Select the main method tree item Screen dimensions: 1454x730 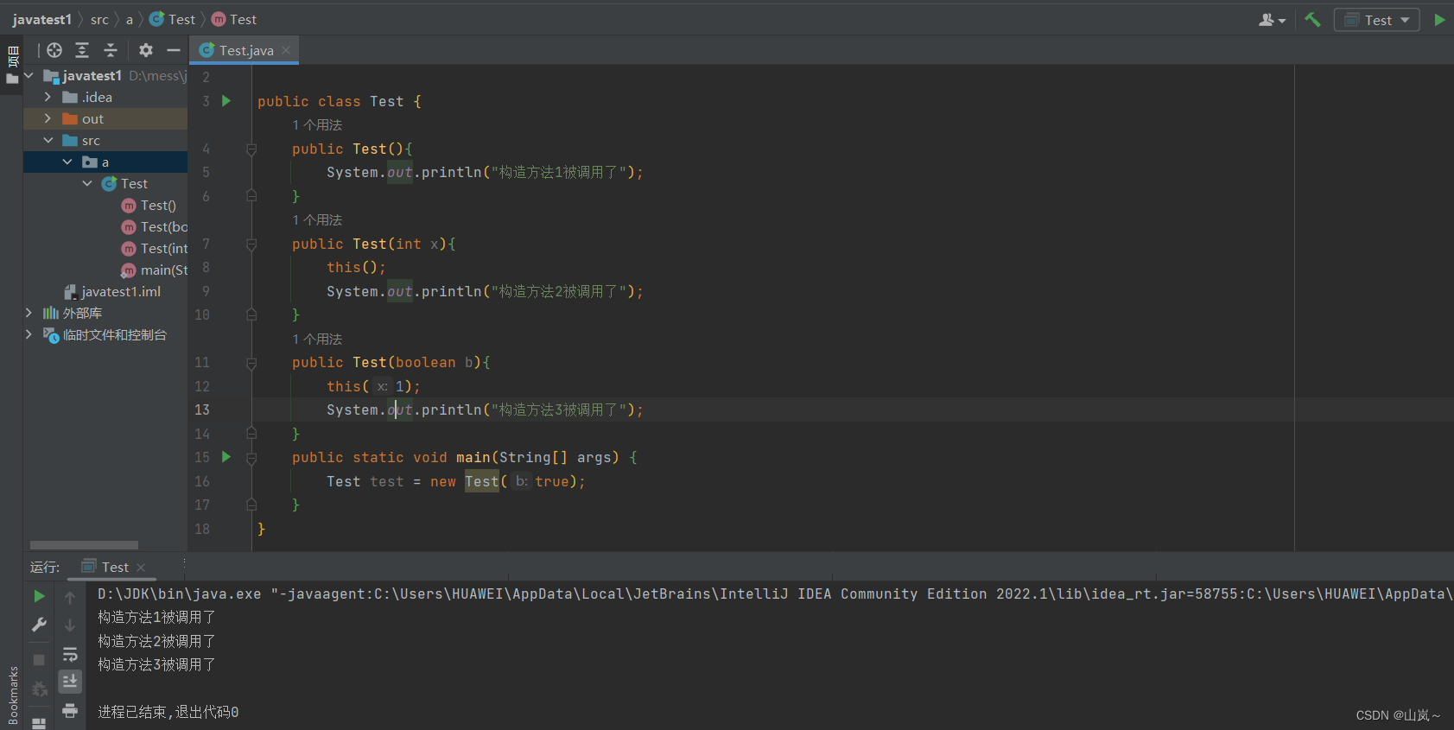pos(155,270)
